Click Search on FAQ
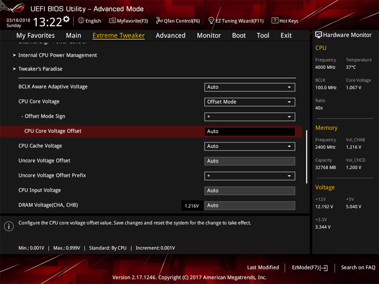Screen dimensions: 379x284 pos(358,267)
